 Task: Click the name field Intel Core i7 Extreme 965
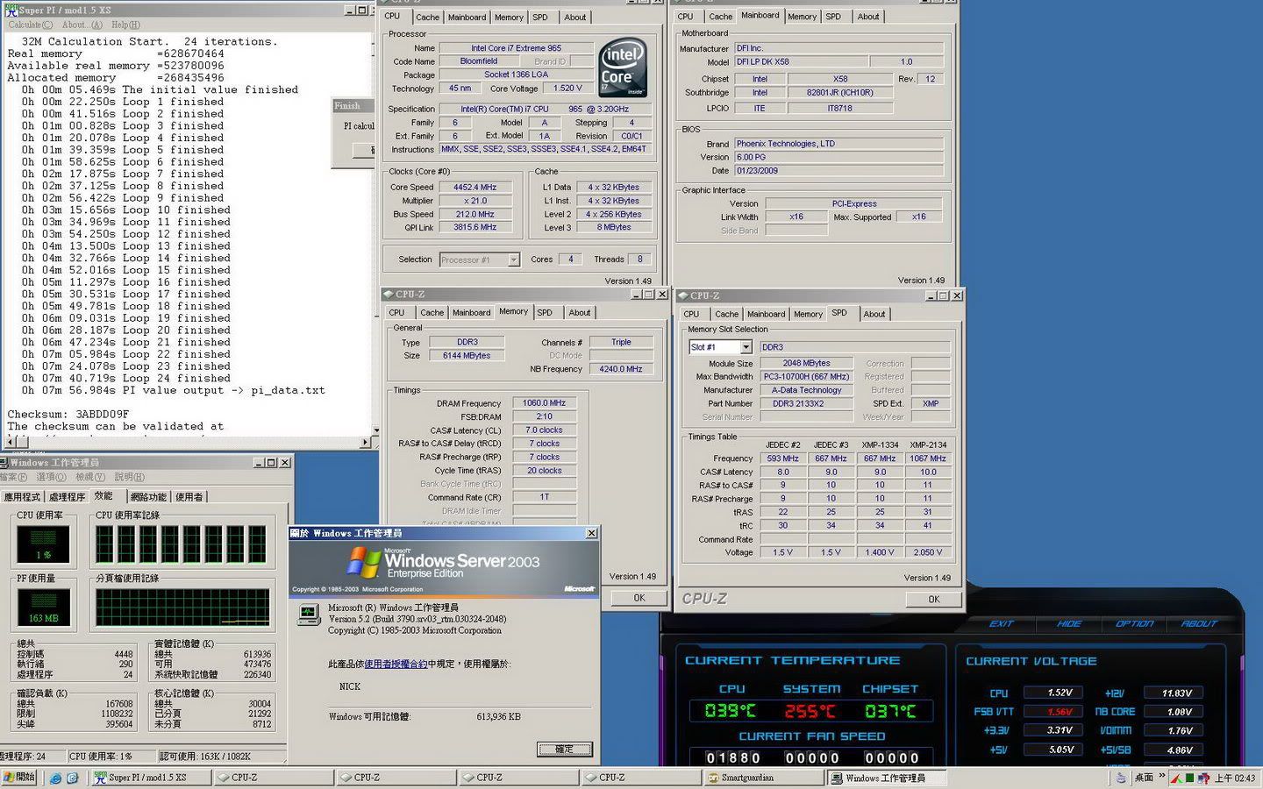click(x=516, y=48)
